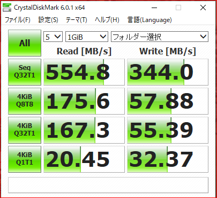217x198 pixels.
Task: Open the 言語(Language) menu
Action: [x=149, y=20]
